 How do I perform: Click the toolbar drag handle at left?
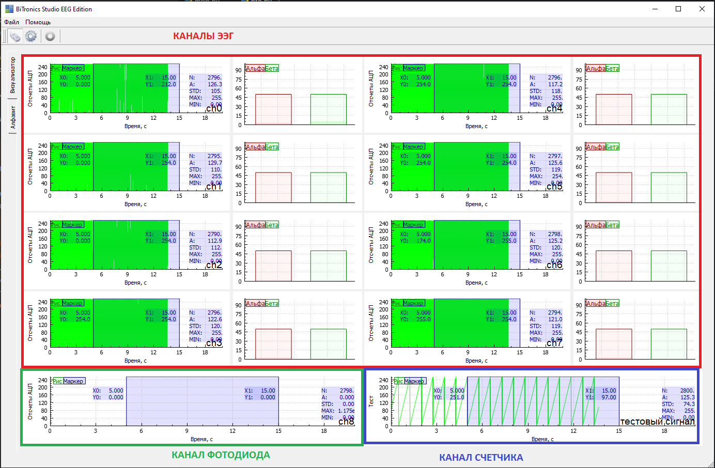click(x=5, y=36)
